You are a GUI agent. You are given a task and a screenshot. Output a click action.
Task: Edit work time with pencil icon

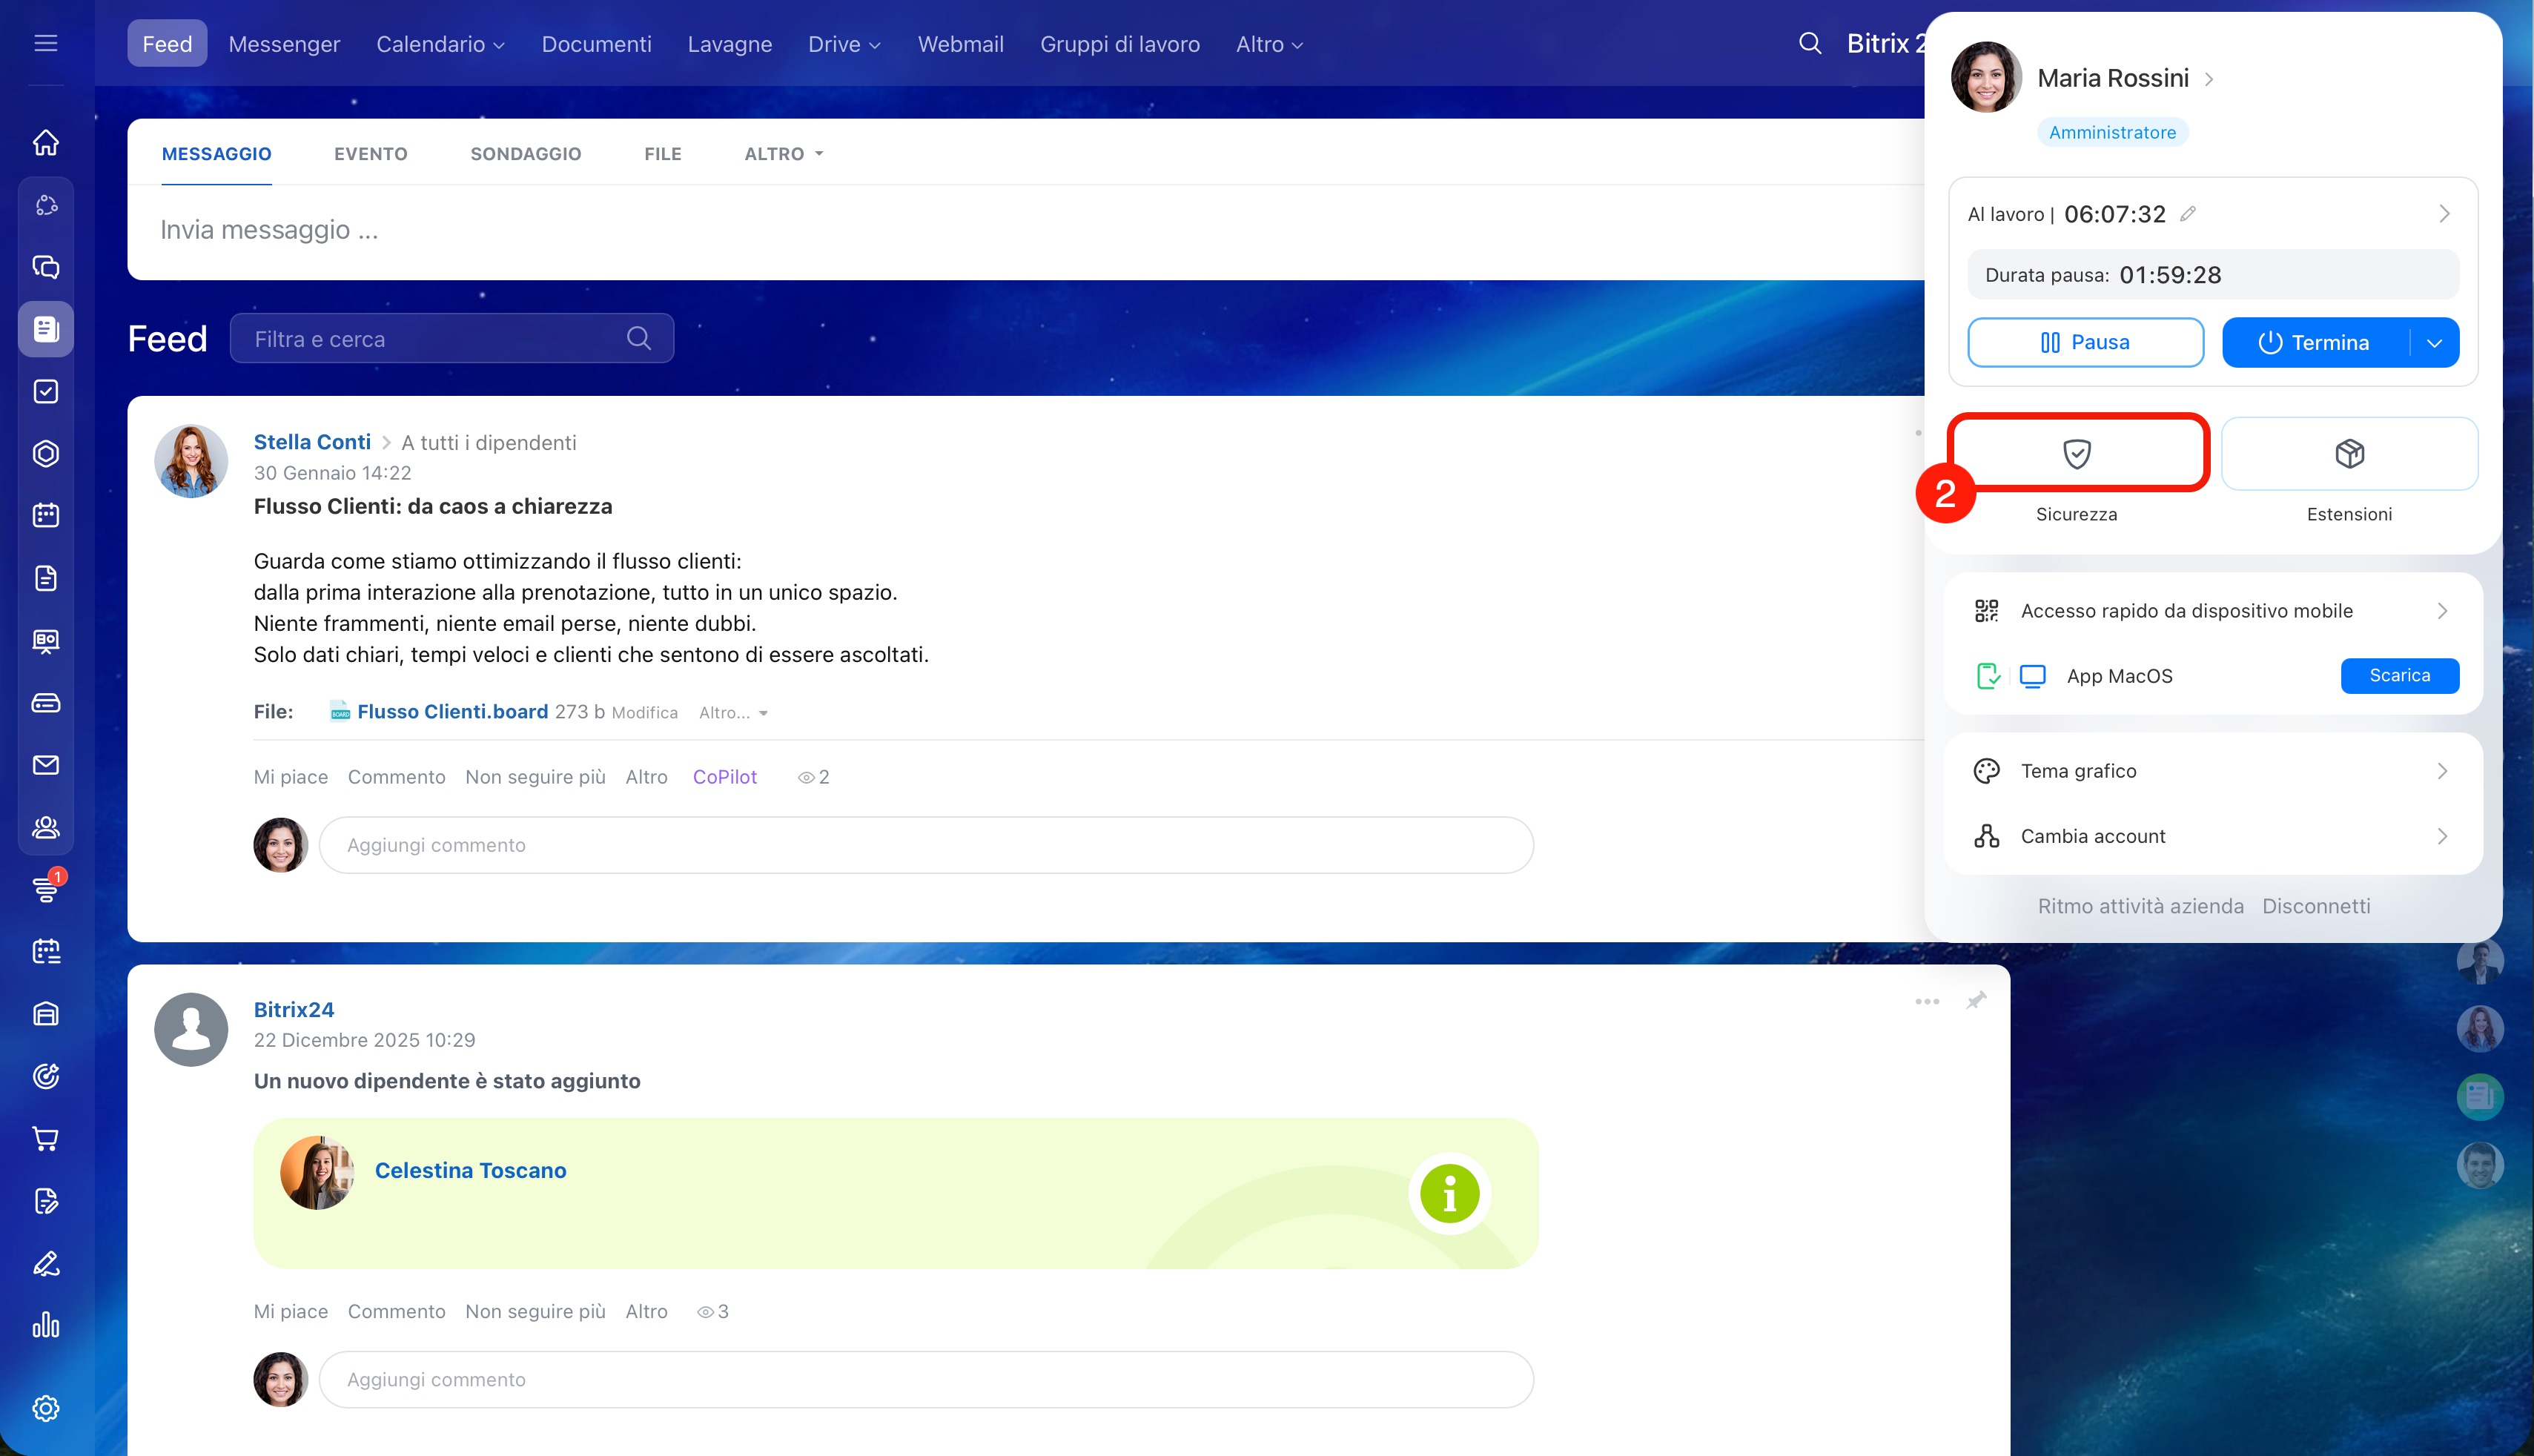tap(2188, 214)
